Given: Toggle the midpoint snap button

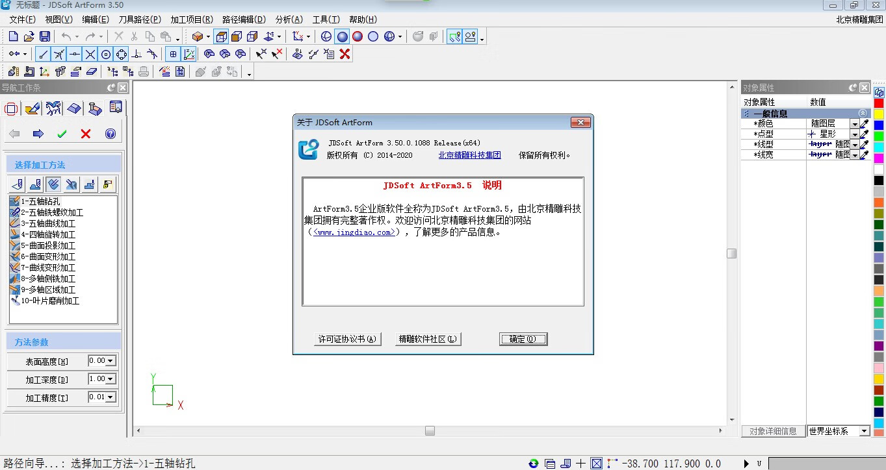Looking at the screenshot, I should click(x=75, y=55).
